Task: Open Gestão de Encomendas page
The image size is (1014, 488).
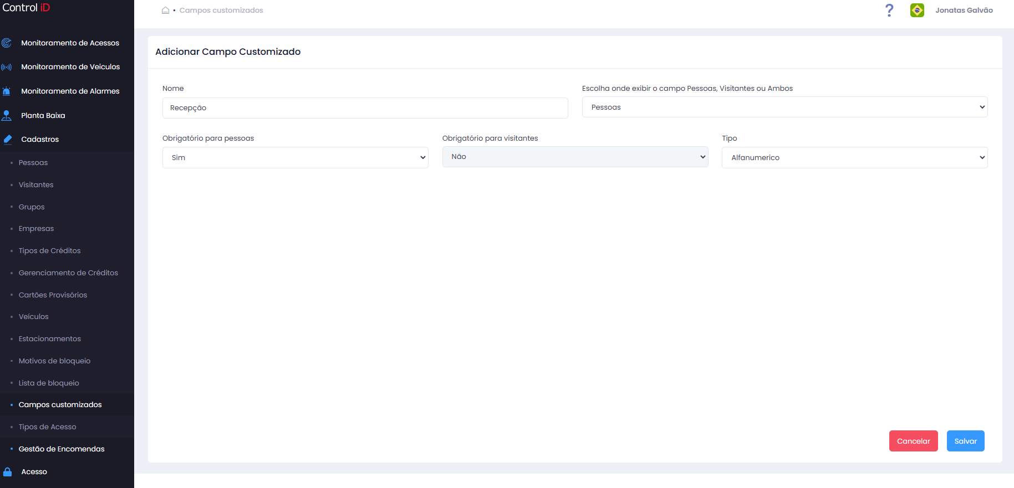Action: pos(62,449)
